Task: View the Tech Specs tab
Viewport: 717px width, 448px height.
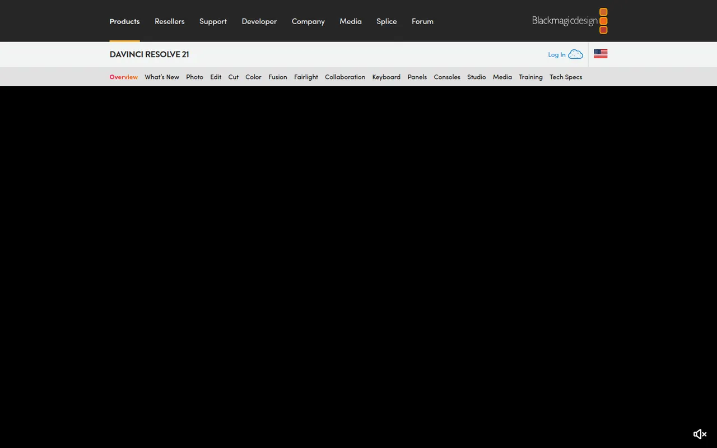Action: tap(566, 77)
